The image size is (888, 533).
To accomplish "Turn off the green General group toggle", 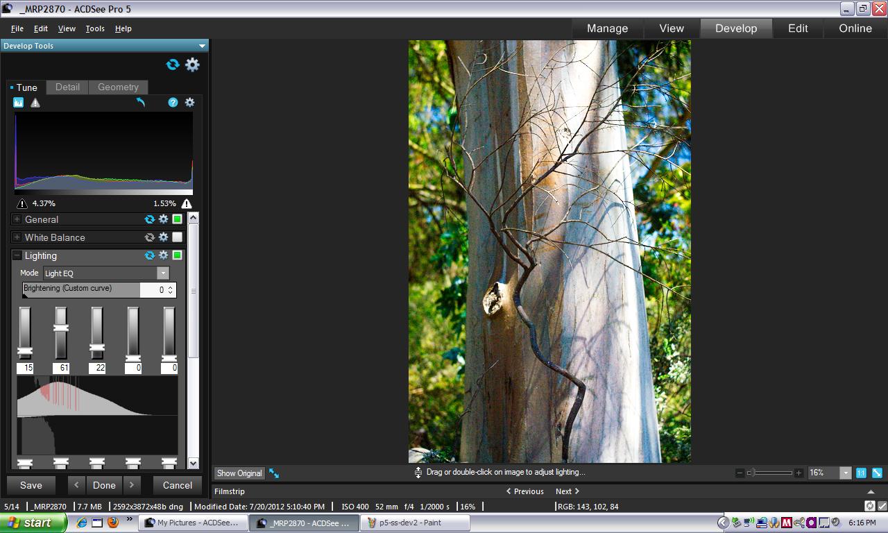I will [178, 219].
